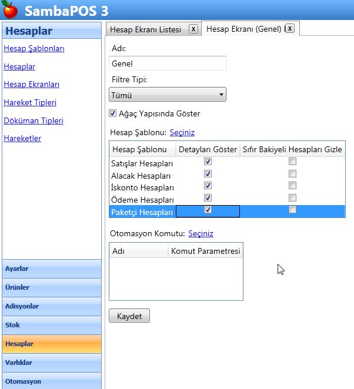Toggle Detayları Göster for Ödeme Hesapları

pos(208,198)
